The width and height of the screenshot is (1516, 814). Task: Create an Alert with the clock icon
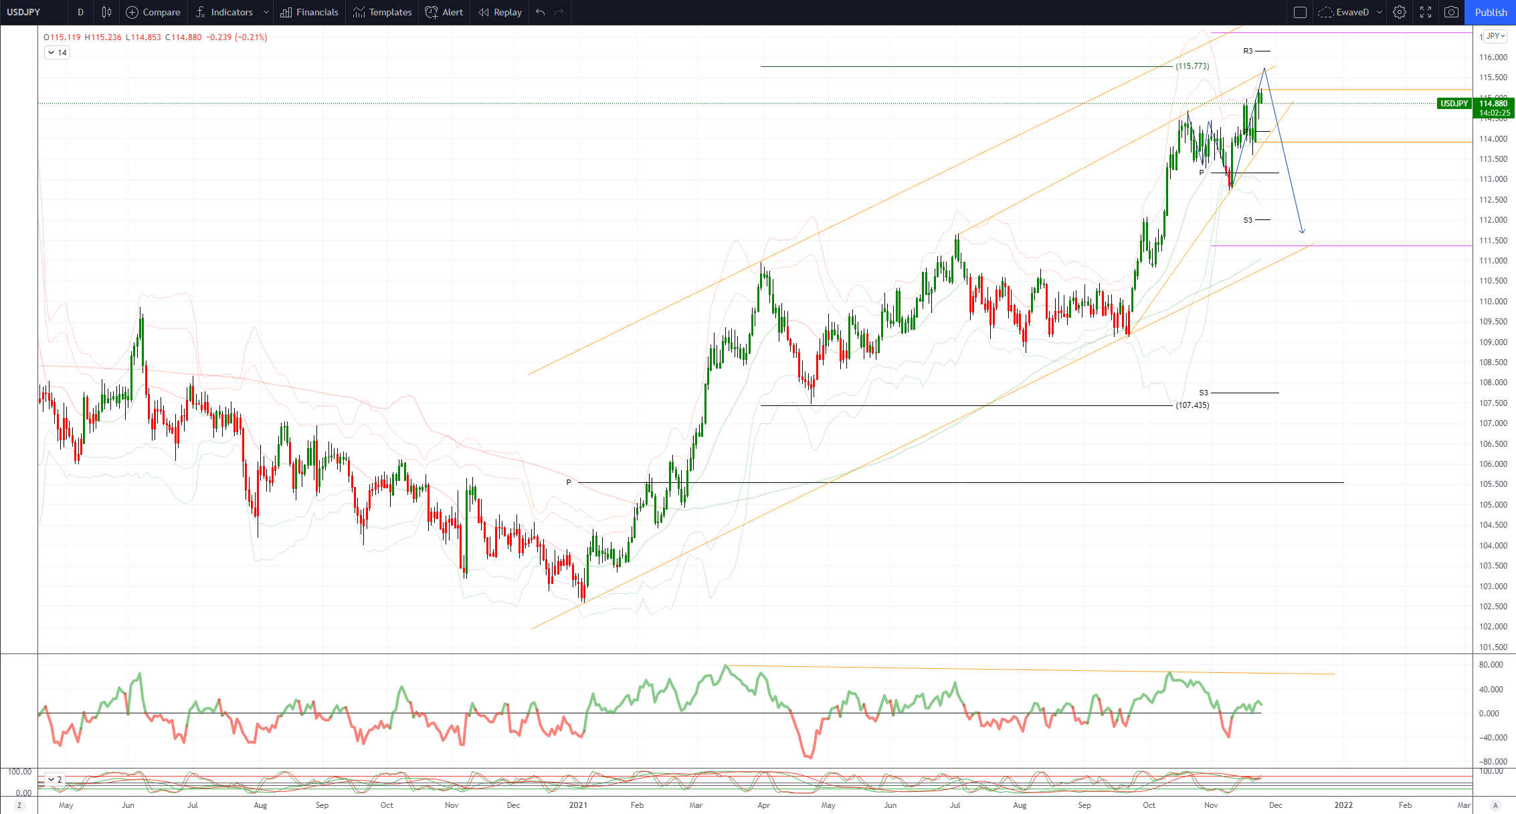click(x=444, y=12)
